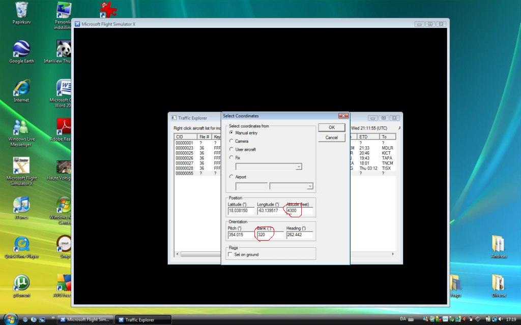The image size is (521, 325).
Task: Switch to Microsoft Flight Simulator taskbar item
Action: [85, 319]
